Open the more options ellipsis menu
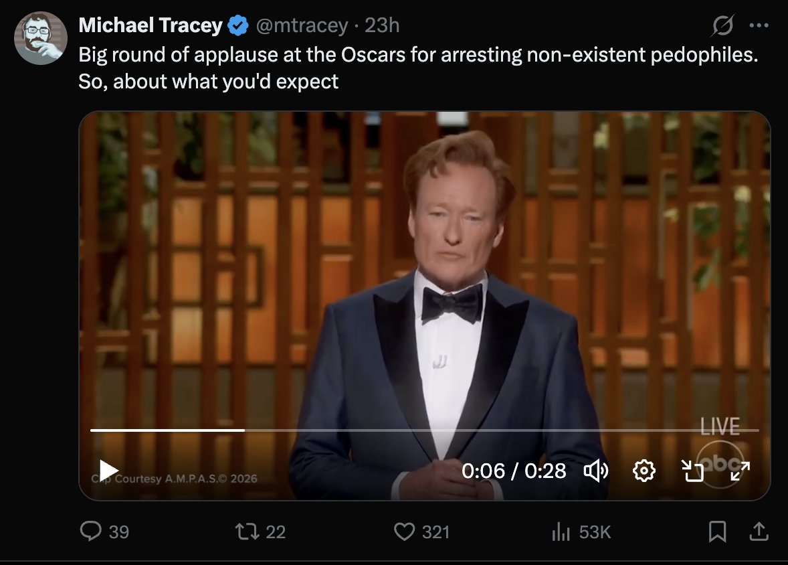Image resolution: width=788 pixels, height=565 pixels. pyautogui.click(x=759, y=26)
